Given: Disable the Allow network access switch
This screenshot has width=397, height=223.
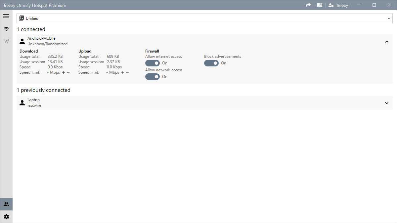Looking at the screenshot, I should coord(153,77).
